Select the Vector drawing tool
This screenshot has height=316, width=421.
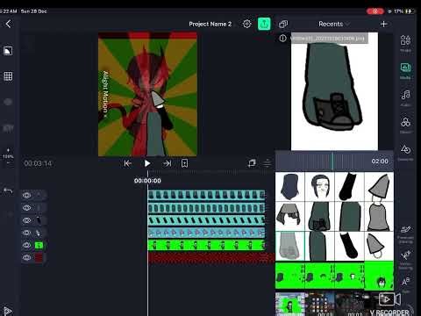405,259
